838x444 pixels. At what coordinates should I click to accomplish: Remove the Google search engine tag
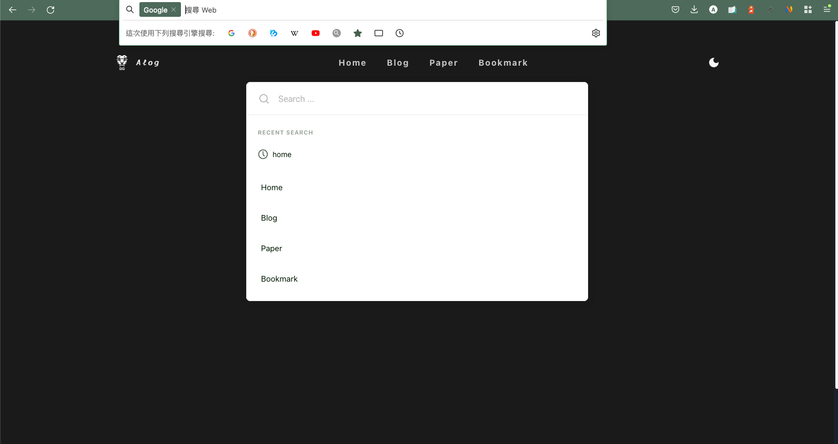coord(174,9)
